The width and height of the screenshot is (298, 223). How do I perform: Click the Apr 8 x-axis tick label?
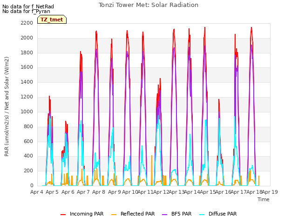(x=99, y=192)
